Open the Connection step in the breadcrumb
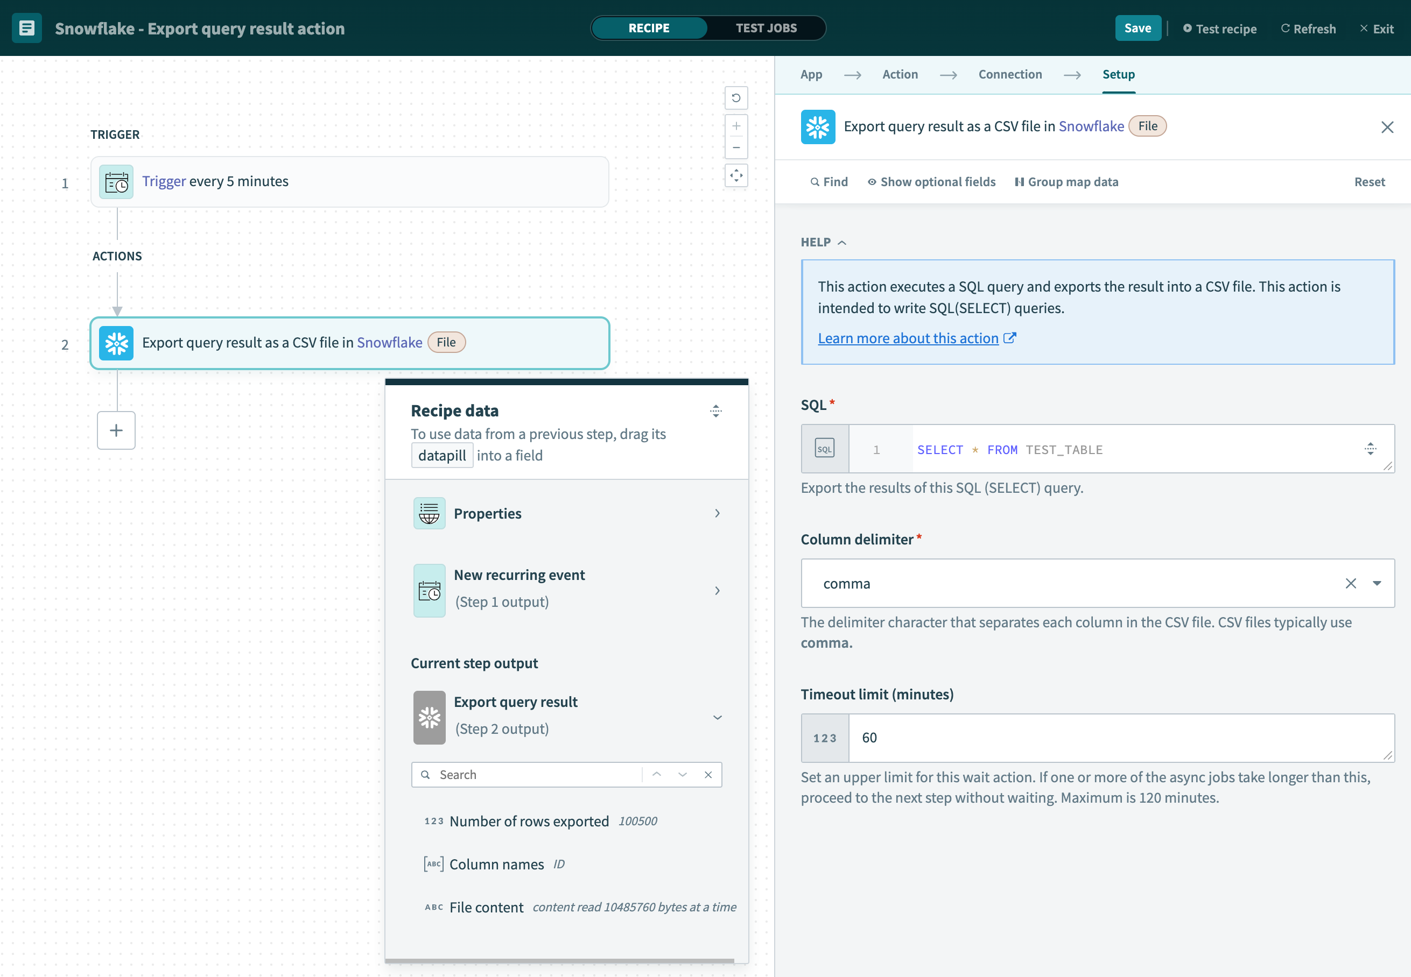 [x=1009, y=74]
